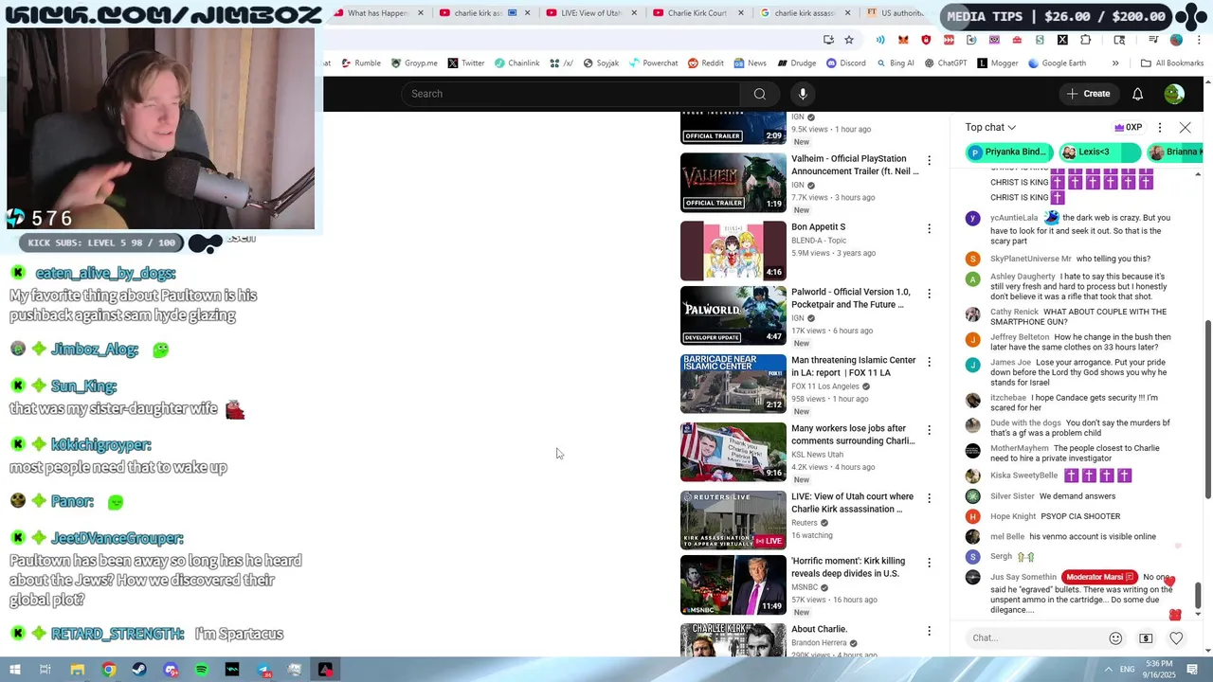Open Spotify from the taskbar

pyautogui.click(x=202, y=670)
